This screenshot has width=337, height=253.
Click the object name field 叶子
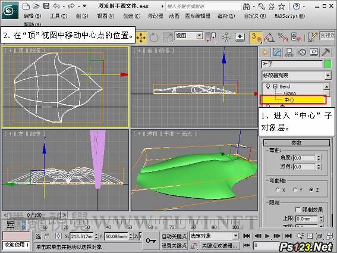click(292, 64)
